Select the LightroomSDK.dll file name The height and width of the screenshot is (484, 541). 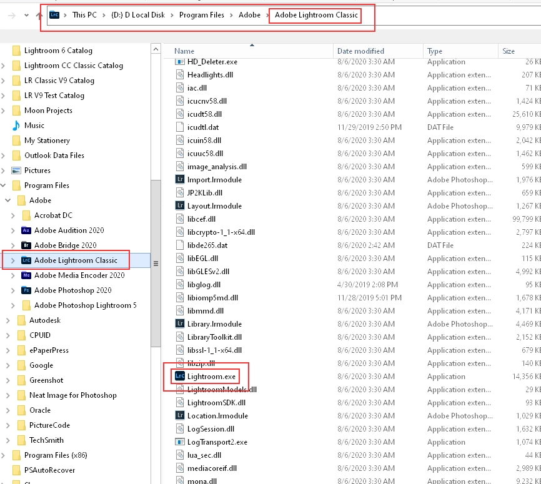(x=216, y=403)
